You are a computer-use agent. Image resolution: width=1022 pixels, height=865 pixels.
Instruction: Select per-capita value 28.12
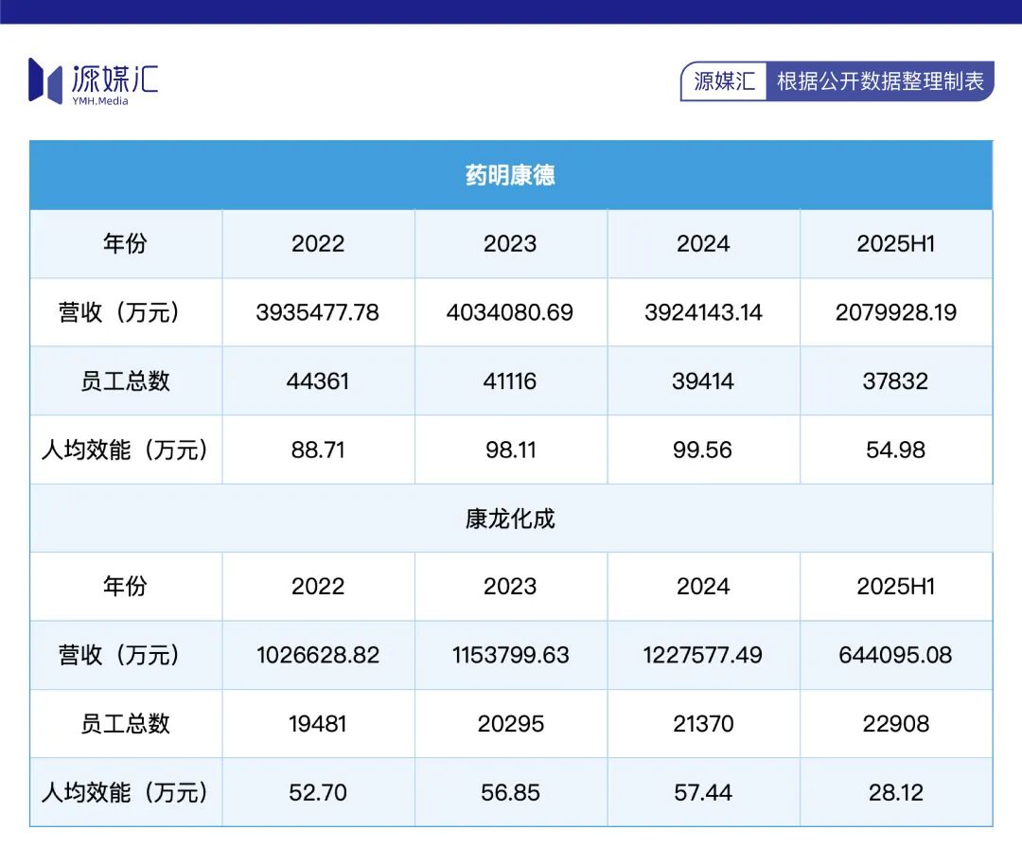click(896, 793)
